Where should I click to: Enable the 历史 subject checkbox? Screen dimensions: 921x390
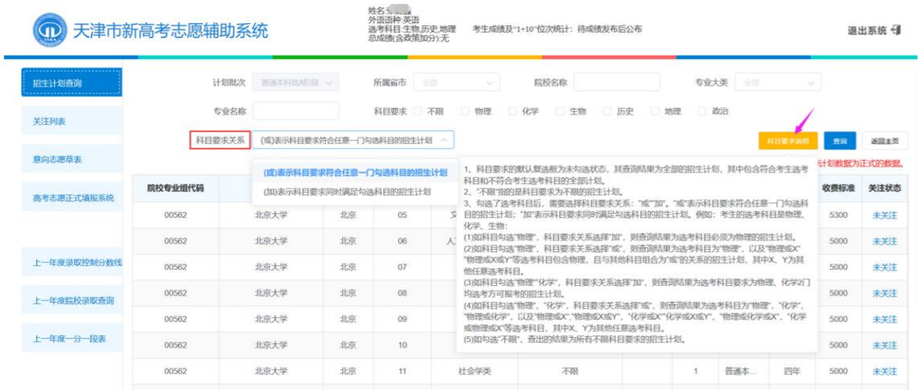[608, 111]
